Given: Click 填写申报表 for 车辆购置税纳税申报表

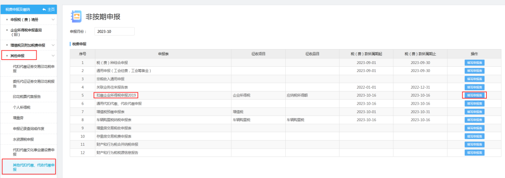Looking at the screenshot, I should [475, 120].
